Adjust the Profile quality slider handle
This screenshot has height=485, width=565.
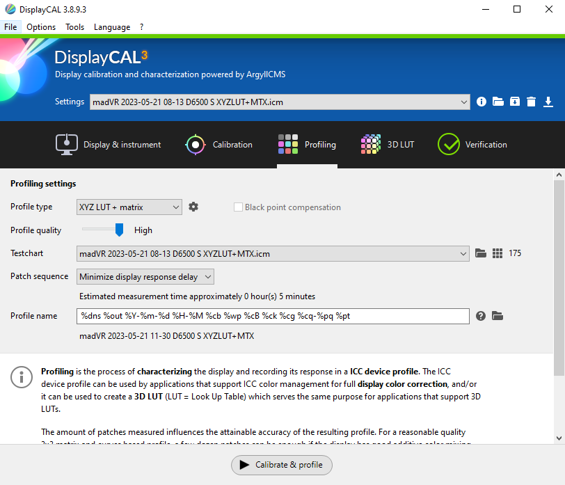point(119,230)
